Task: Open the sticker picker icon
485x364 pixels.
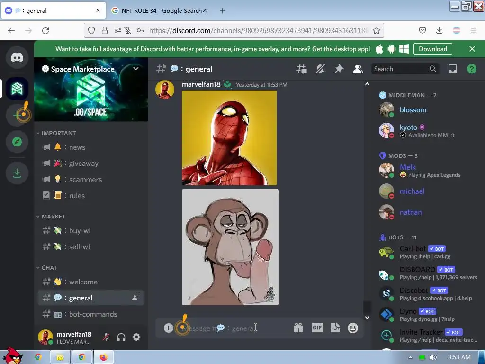Action: (x=335, y=328)
